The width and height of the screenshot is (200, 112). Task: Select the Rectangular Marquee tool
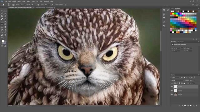5,11
